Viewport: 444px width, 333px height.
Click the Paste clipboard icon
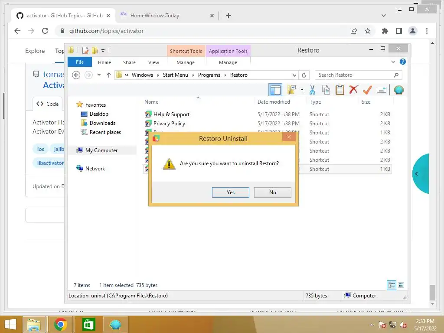[x=340, y=90]
